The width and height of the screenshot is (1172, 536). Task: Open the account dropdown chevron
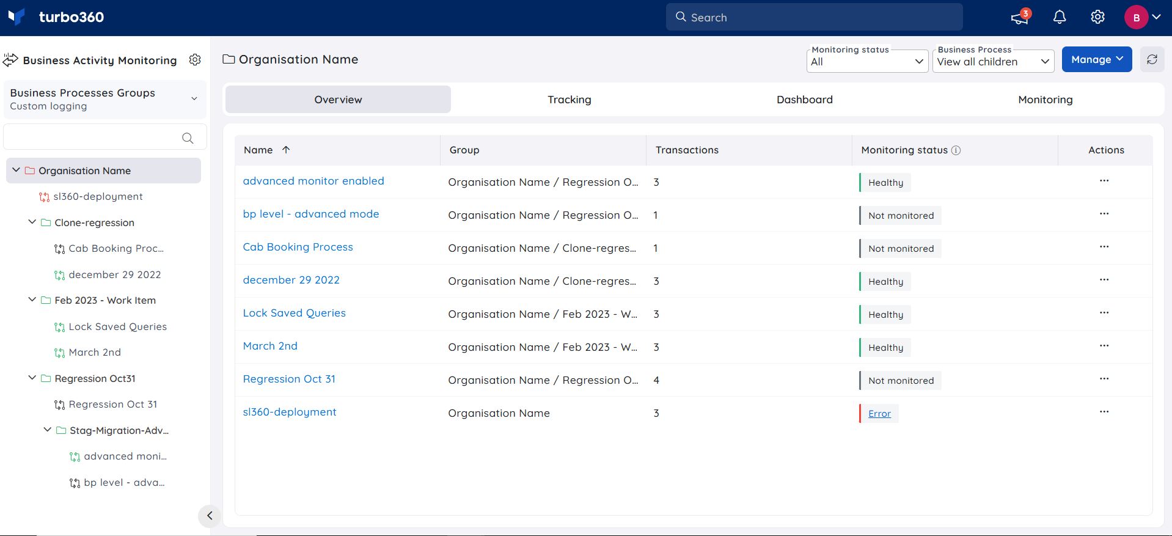point(1156,17)
